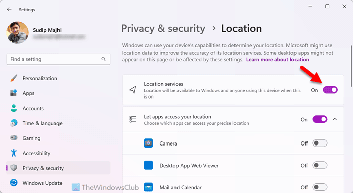Minimize the Settings window
The height and width of the screenshot is (193, 353).
(x=310, y=6)
